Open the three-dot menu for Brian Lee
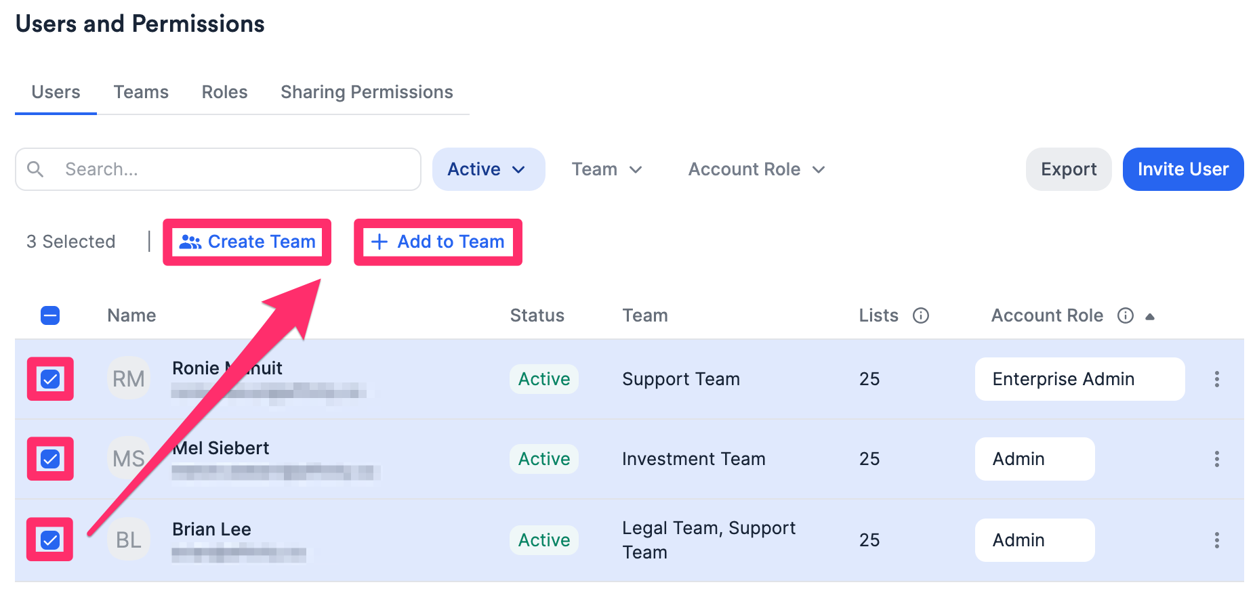 pos(1216,540)
